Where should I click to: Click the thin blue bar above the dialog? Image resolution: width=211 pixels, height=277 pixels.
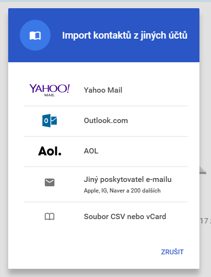105,1
